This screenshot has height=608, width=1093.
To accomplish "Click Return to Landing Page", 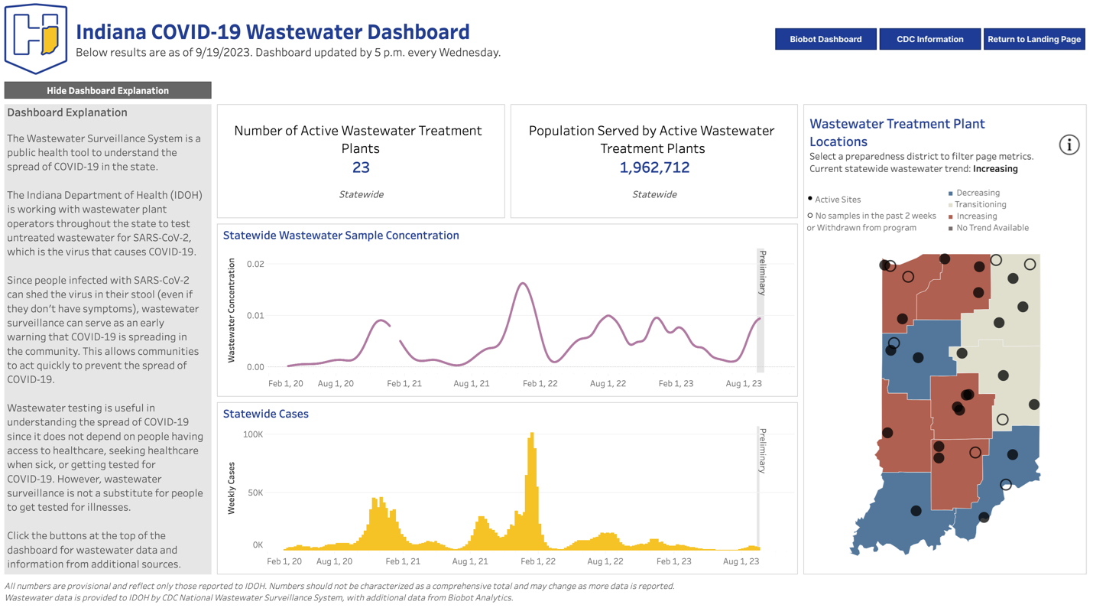I will point(1034,38).
